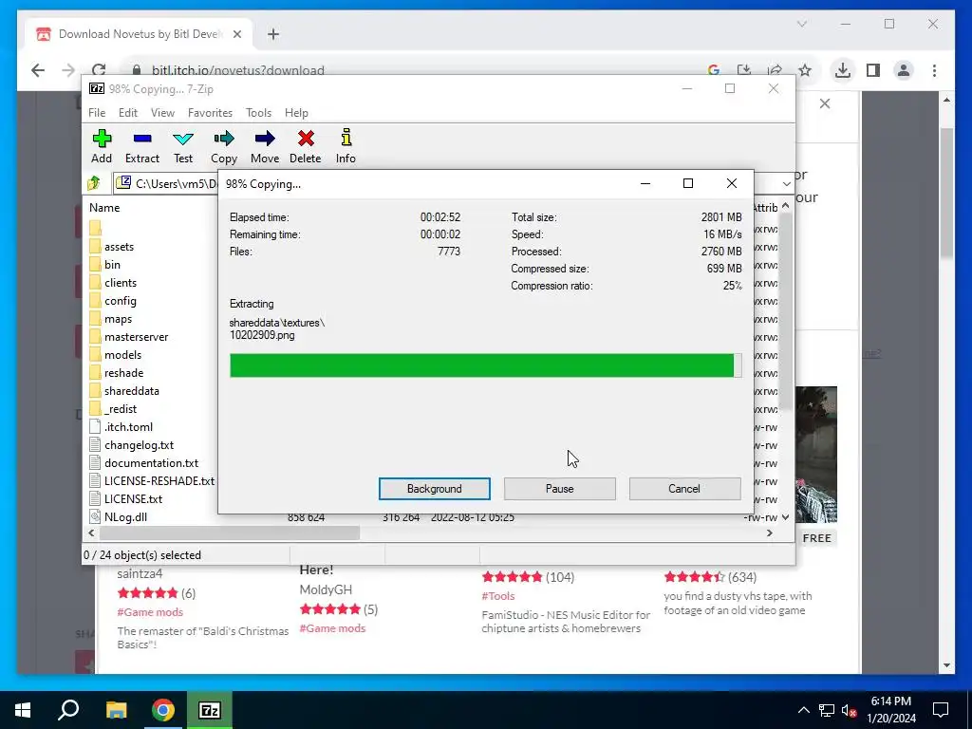Go back in Chrome browser

pyautogui.click(x=38, y=70)
